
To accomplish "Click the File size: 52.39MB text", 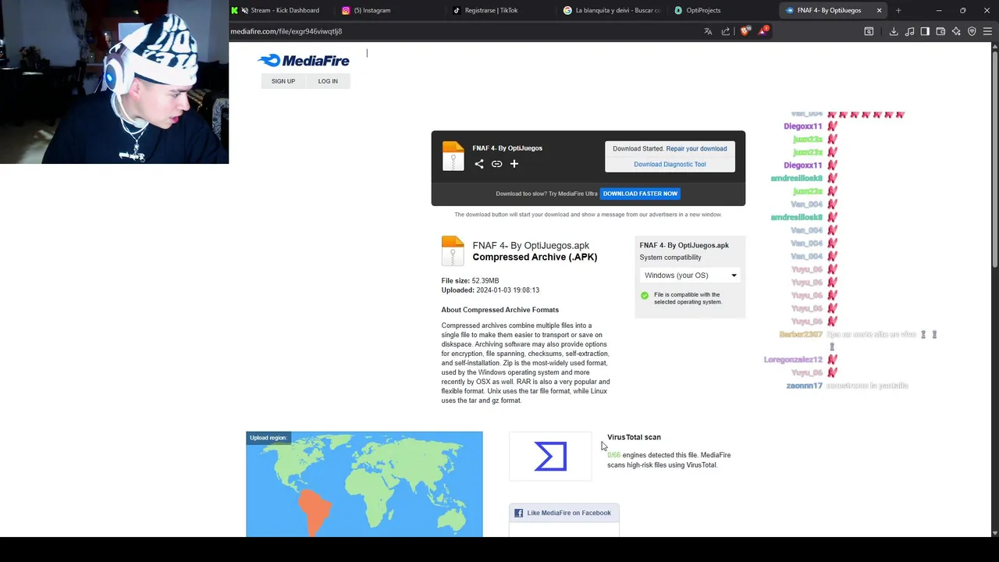I will (470, 281).
